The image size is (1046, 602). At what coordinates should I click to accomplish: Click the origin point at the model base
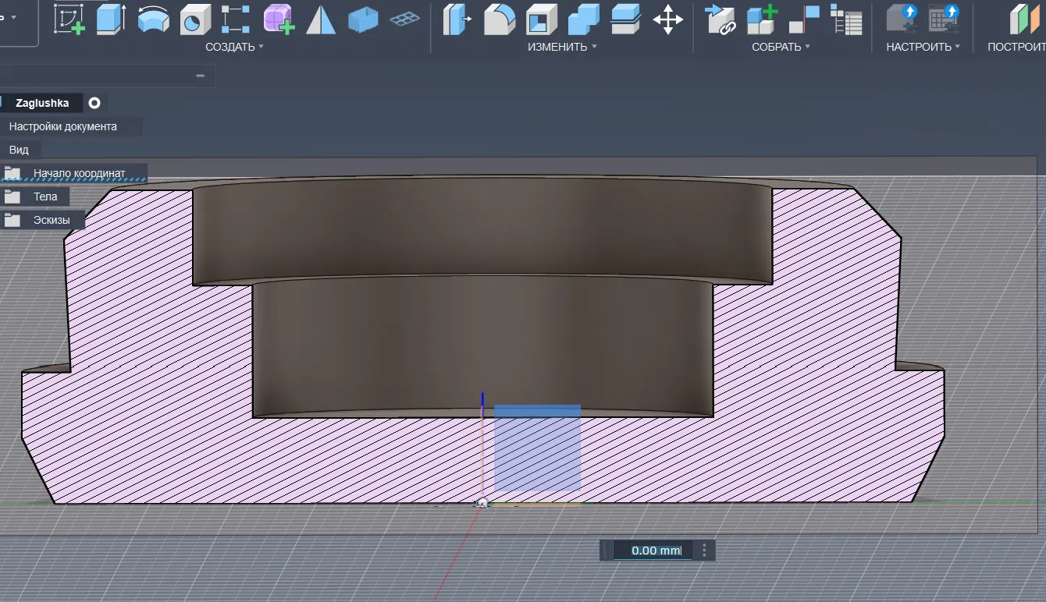click(482, 504)
